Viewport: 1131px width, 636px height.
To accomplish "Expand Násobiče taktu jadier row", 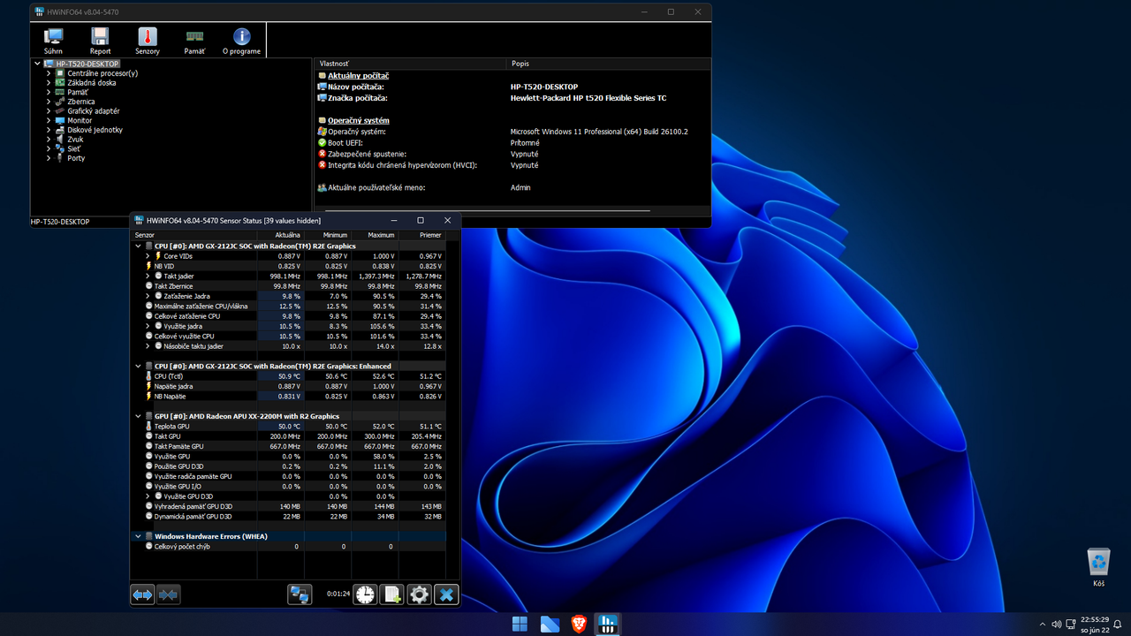I will [x=148, y=346].
